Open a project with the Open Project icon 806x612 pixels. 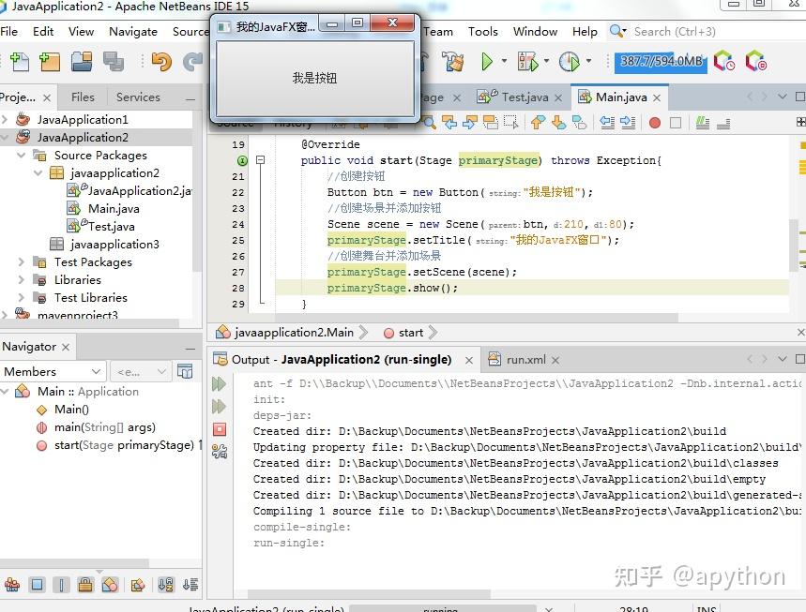coord(81,60)
